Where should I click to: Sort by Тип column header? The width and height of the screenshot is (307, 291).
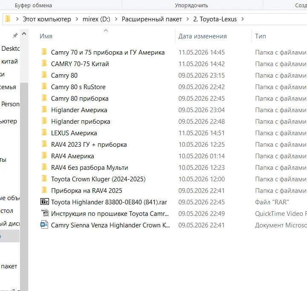[261, 36]
